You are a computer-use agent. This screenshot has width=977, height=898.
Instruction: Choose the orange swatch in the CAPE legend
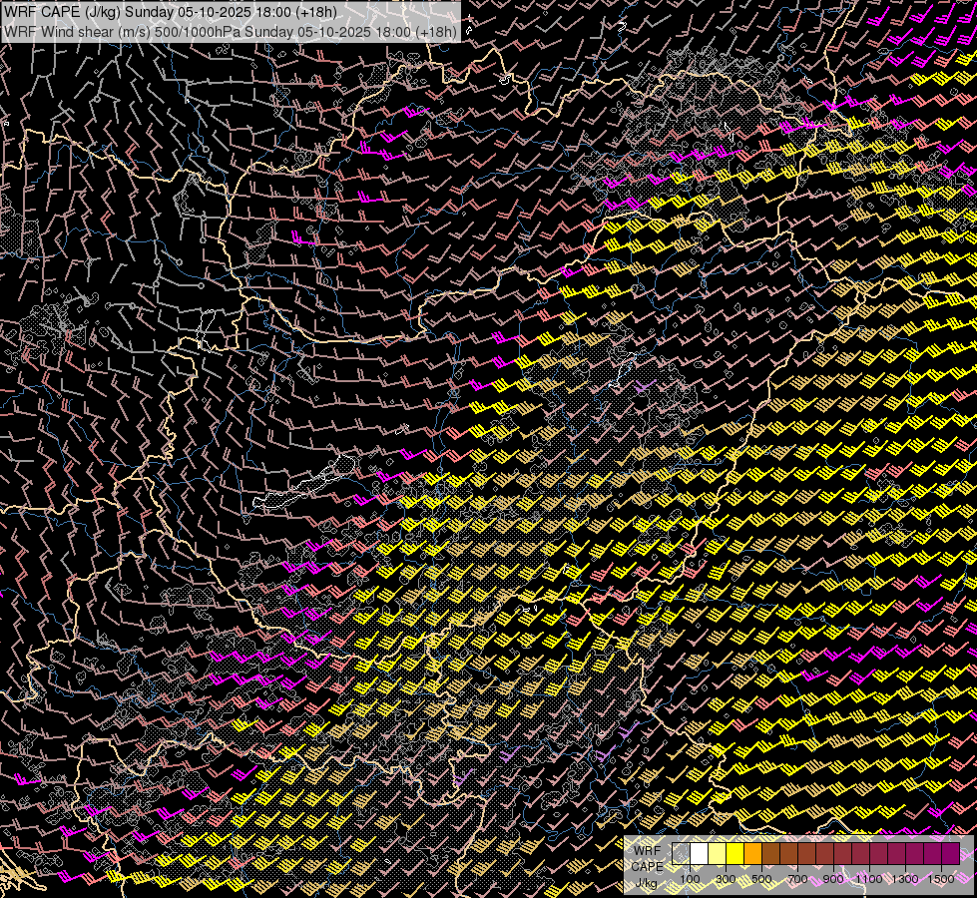tap(752, 854)
